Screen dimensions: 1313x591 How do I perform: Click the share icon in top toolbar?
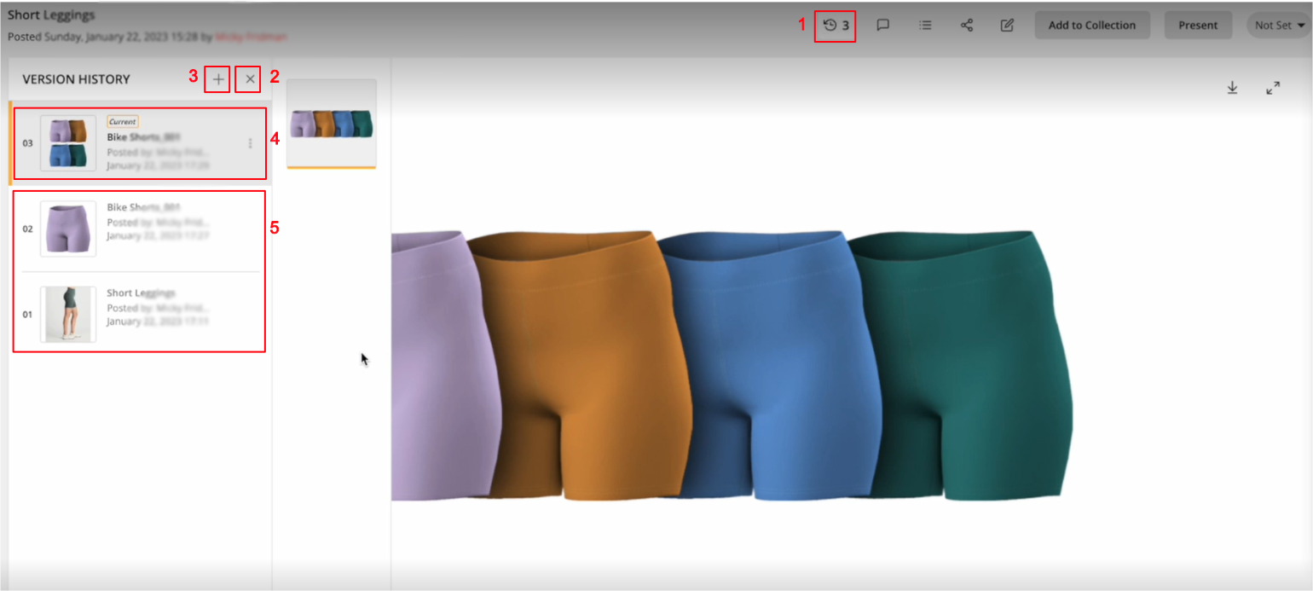point(967,26)
